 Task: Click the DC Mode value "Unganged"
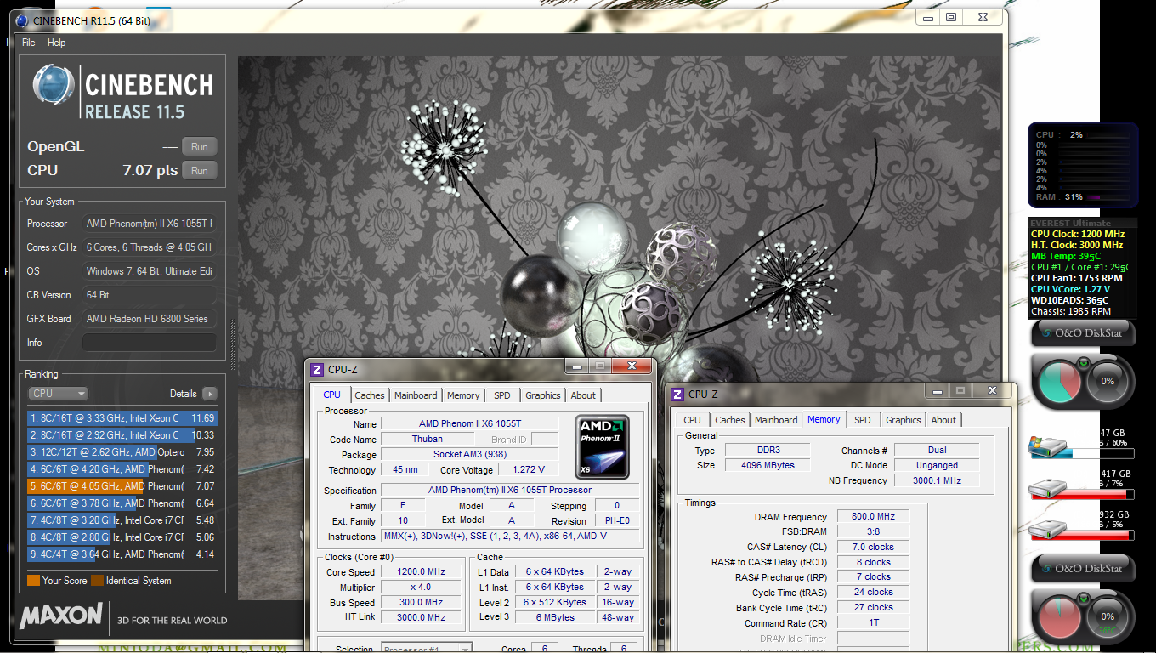(x=937, y=466)
